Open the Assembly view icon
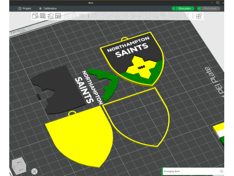The width and height of the screenshot is (234, 176). coord(199,16)
